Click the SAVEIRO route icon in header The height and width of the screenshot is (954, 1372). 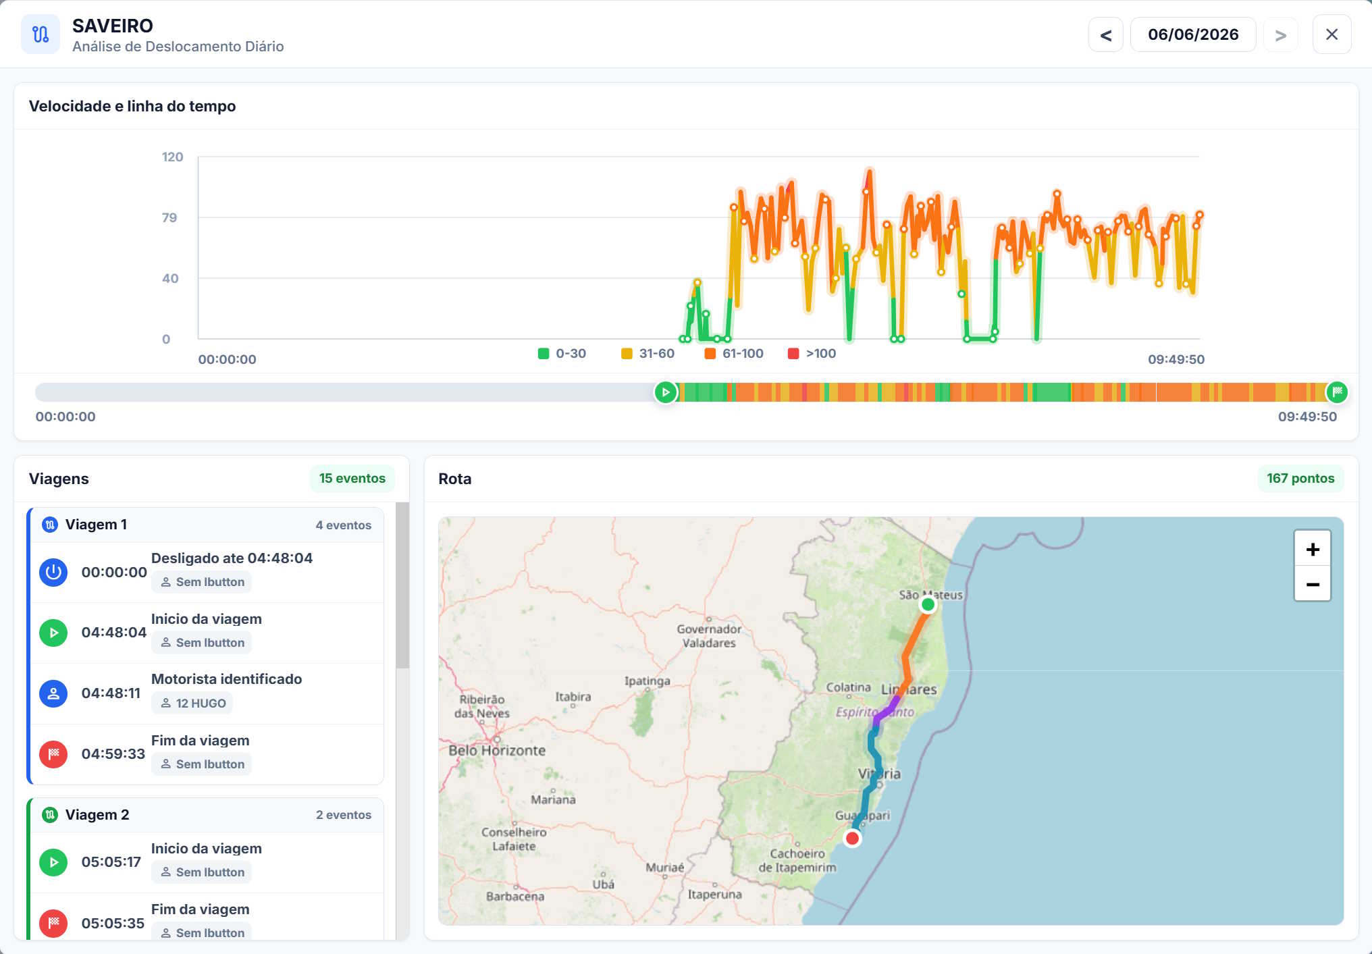click(x=41, y=34)
